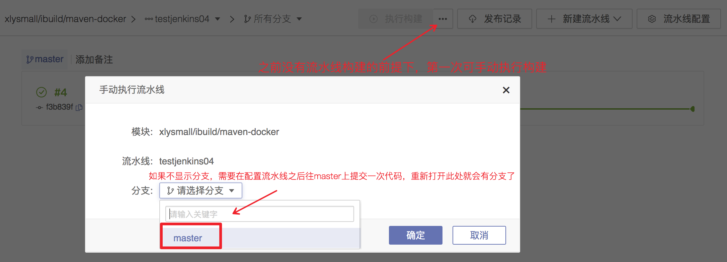Open the 所有分支 branch filter dropdown
The width and height of the screenshot is (727, 262).
tap(299, 19)
